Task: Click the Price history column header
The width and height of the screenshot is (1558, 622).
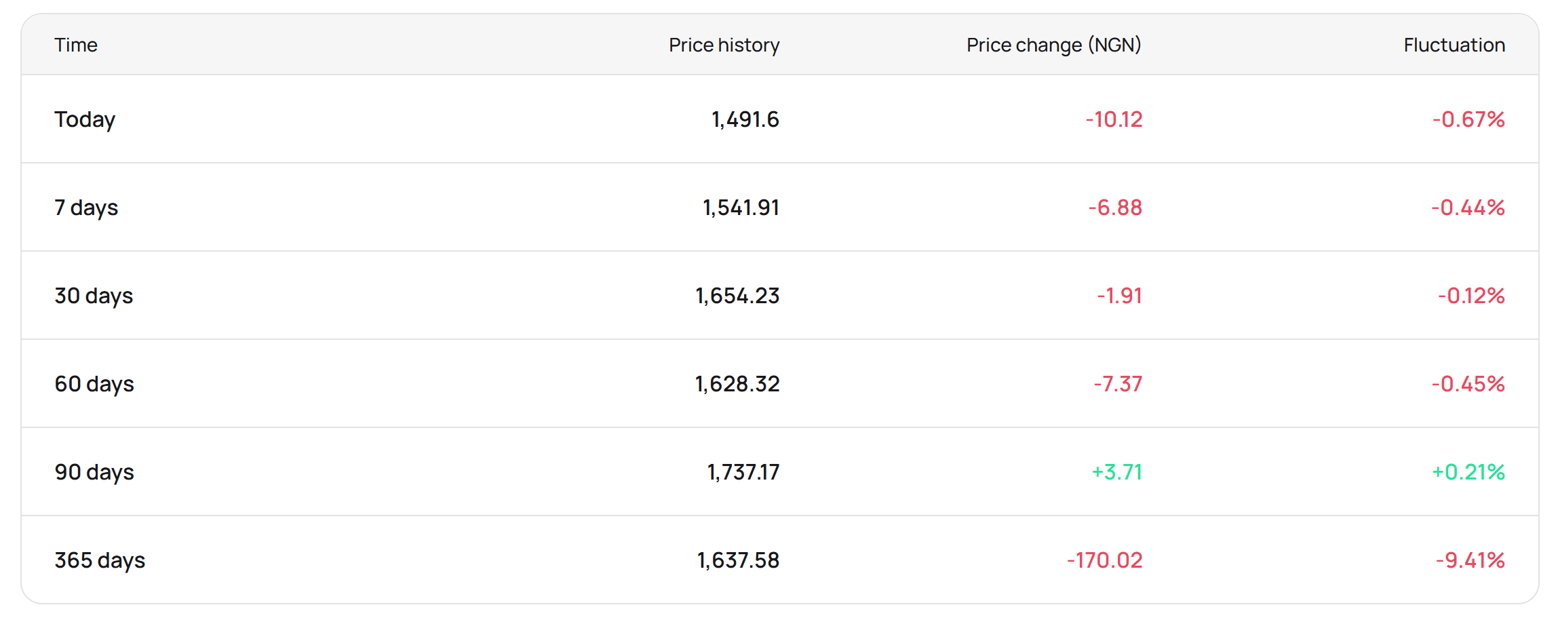Action: coord(724,45)
